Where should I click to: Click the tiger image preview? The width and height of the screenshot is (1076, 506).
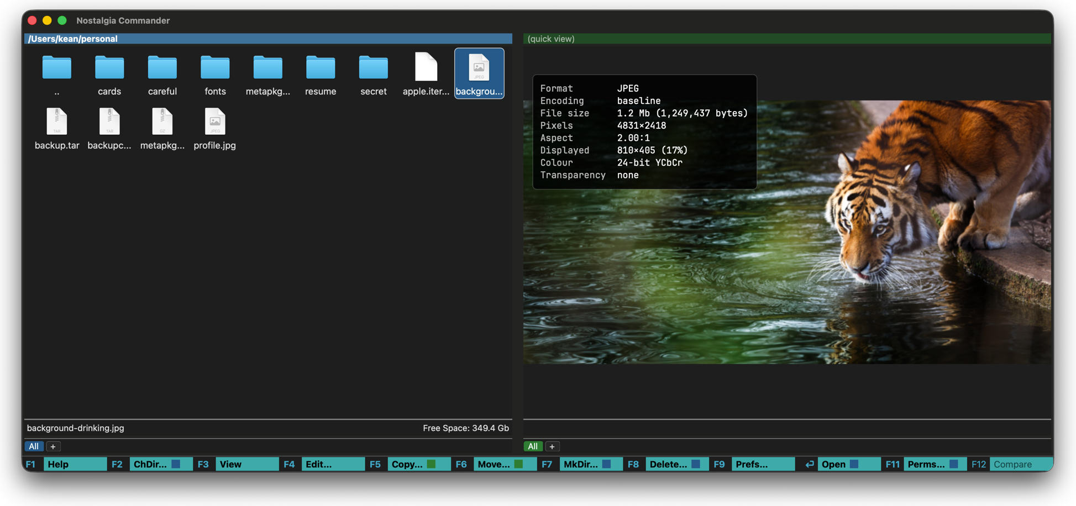(x=787, y=232)
